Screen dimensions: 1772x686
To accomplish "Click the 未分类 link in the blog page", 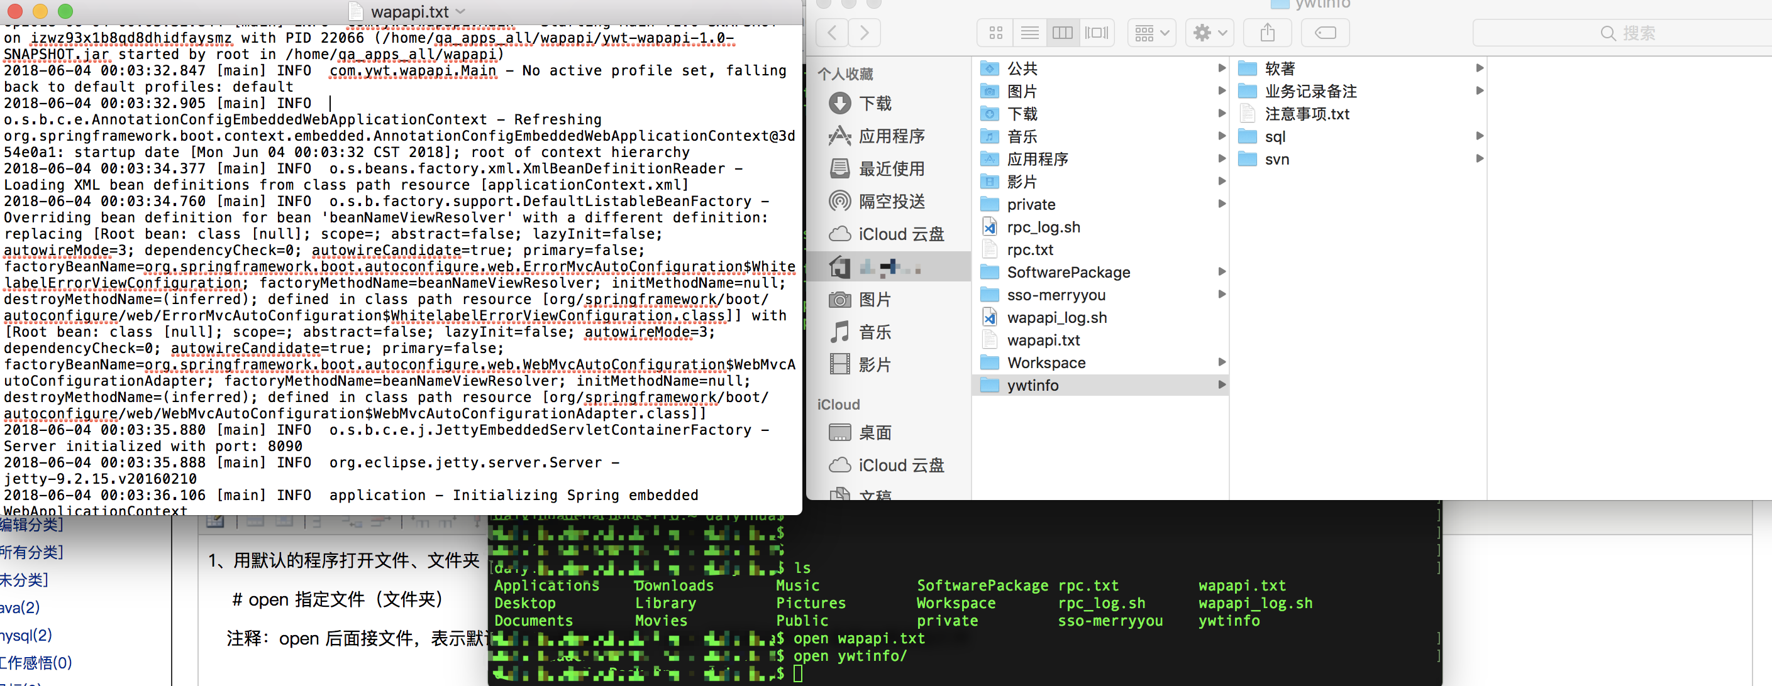I will point(23,580).
